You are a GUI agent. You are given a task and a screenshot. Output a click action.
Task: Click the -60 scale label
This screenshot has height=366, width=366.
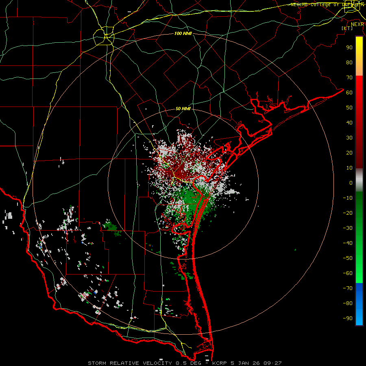point(348,273)
